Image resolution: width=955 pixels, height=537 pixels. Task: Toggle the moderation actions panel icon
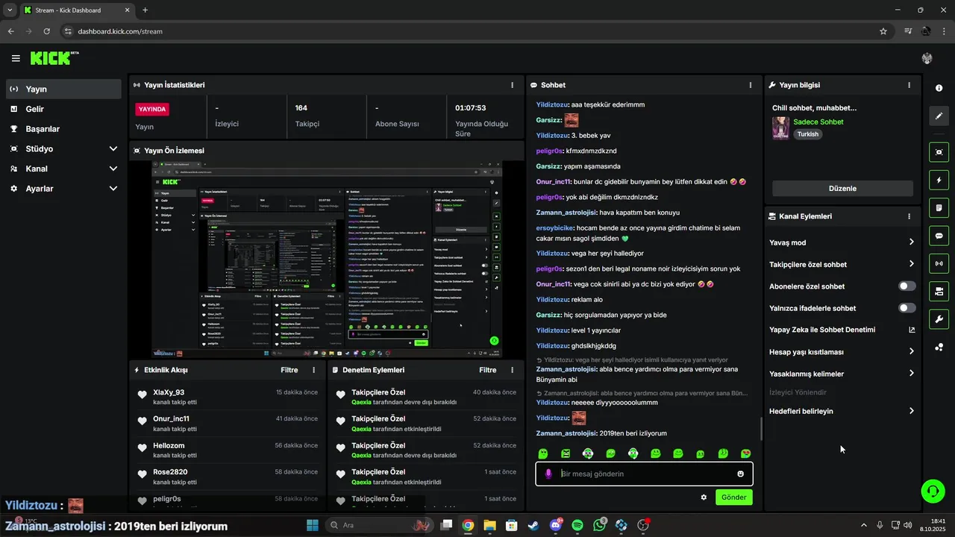[939, 290]
